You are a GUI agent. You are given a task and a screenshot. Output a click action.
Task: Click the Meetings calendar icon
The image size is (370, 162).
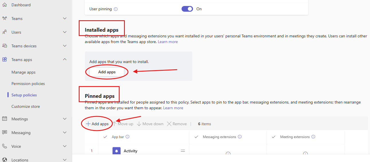5,119
